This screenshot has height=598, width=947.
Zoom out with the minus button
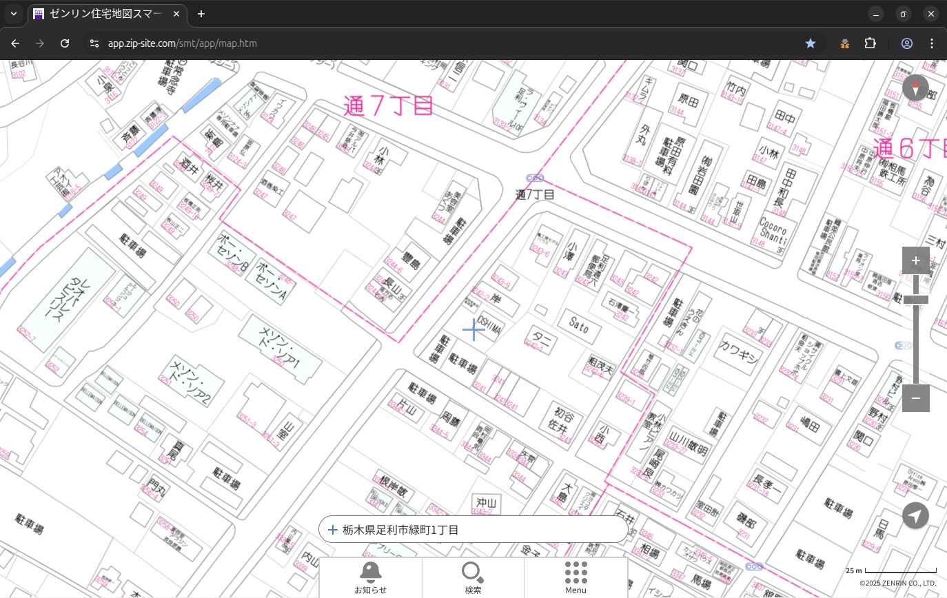coord(915,398)
